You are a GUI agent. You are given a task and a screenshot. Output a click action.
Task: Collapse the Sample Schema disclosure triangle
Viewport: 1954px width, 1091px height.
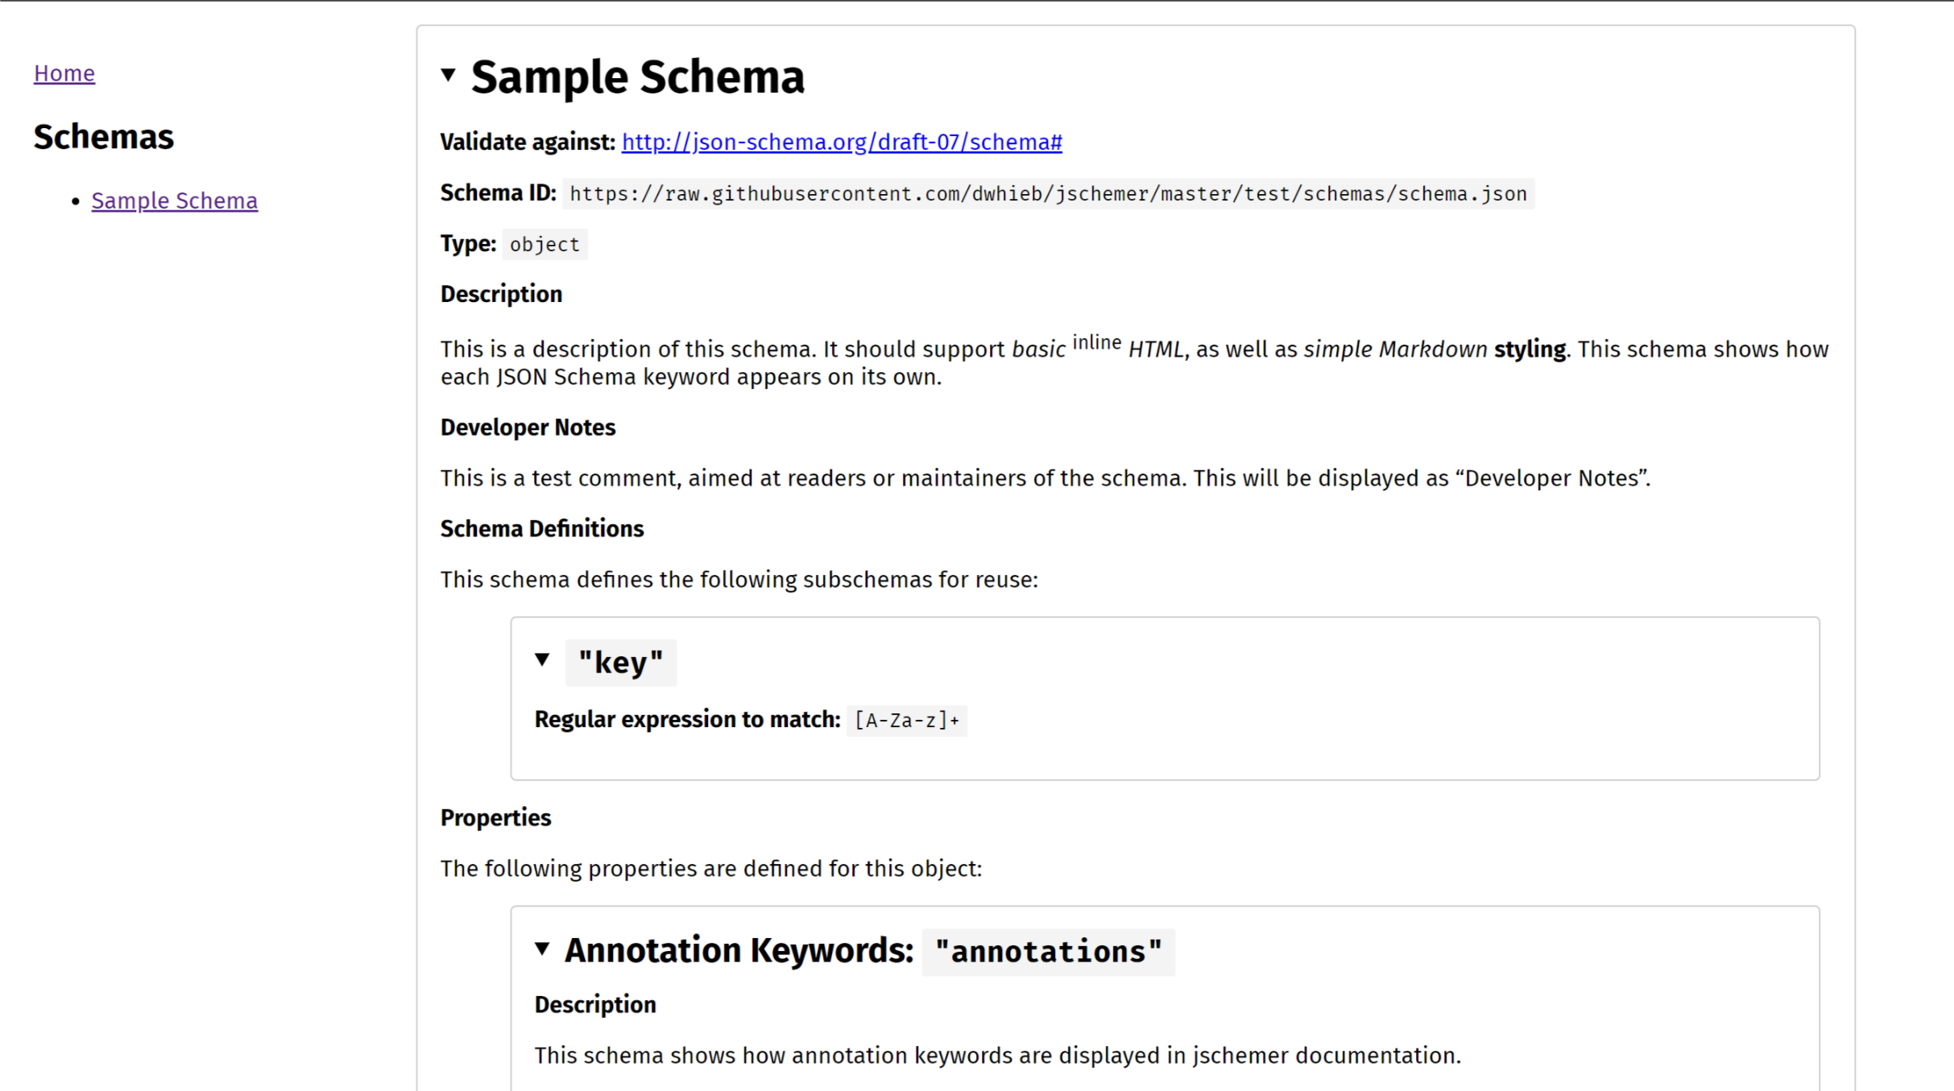[x=449, y=76]
